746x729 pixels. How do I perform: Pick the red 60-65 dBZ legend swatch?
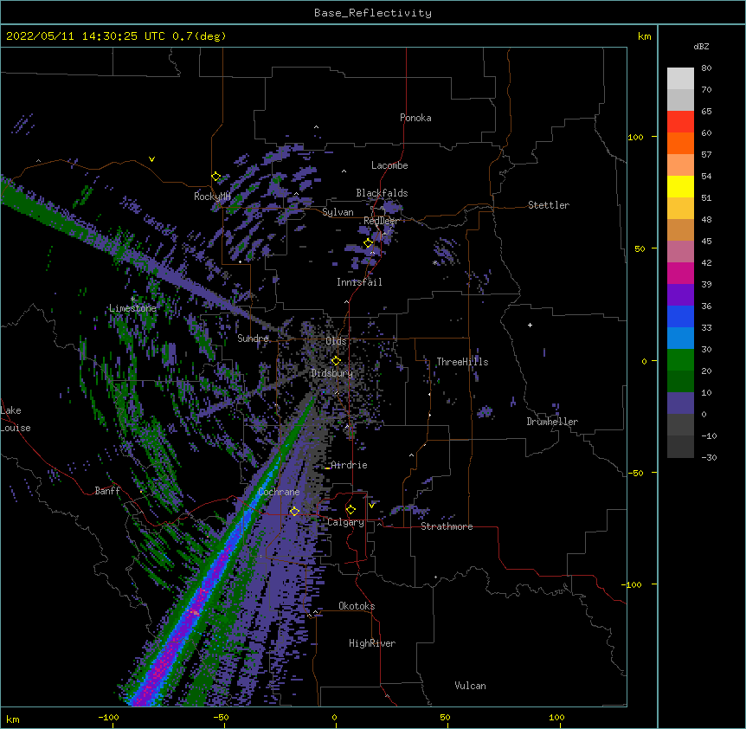(x=680, y=122)
